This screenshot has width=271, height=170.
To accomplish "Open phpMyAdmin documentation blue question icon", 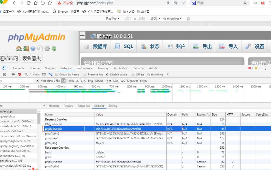I will click(33, 49).
